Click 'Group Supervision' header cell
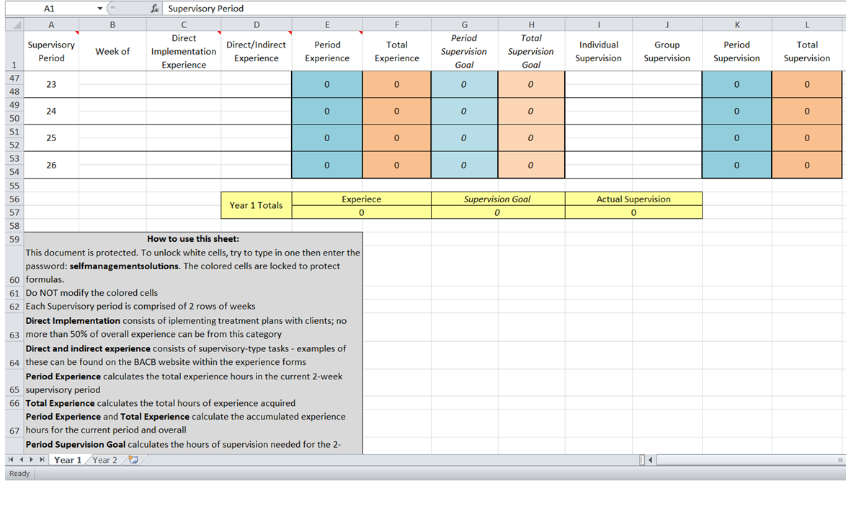The width and height of the screenshot is (846, 506). (667, 51)
